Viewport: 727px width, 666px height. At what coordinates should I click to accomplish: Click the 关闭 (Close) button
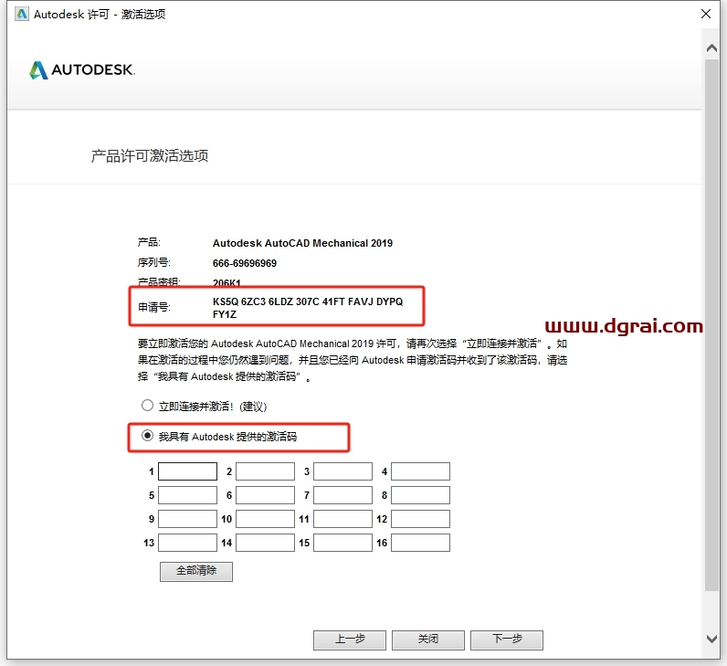coord(428,640)
